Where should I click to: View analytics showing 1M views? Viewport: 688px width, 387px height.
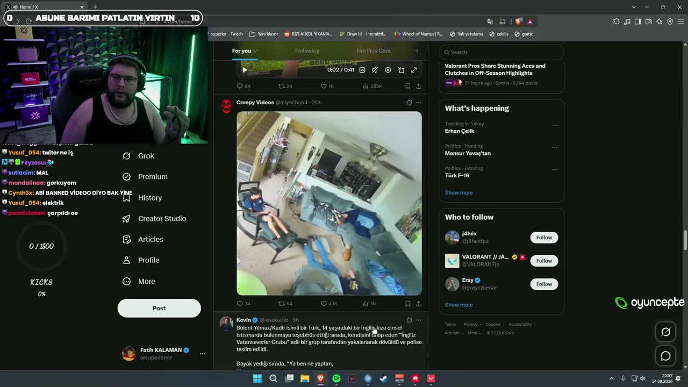(x=370, y=304)
